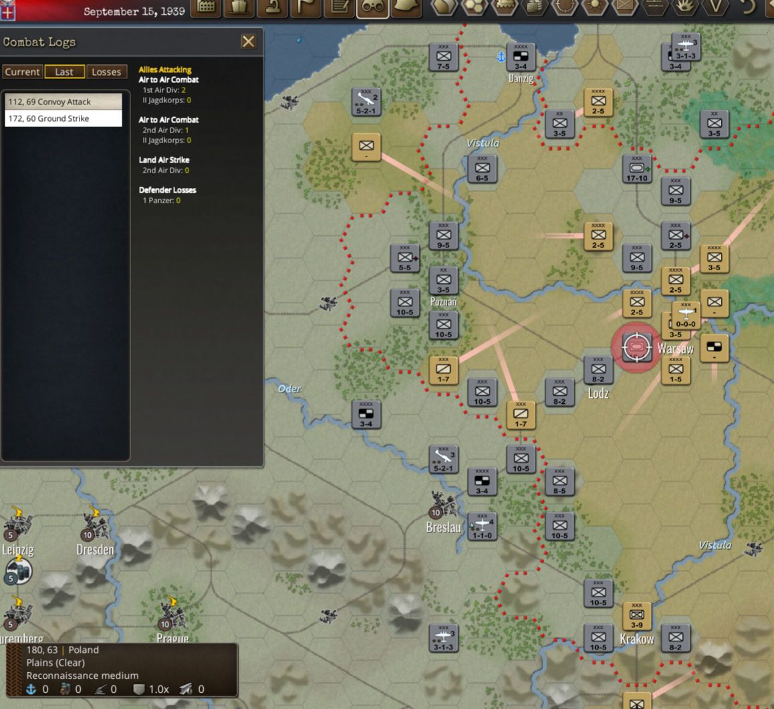774x709 pixels.
Task: Click the Prague city icon
Action: [x=172, y=614]
